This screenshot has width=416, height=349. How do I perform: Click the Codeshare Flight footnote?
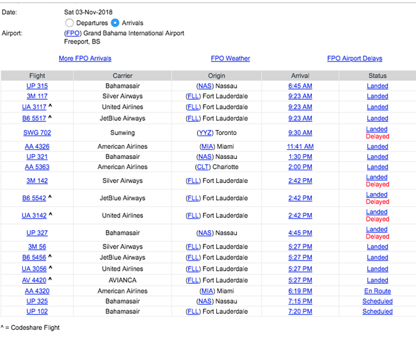point(30,327)
